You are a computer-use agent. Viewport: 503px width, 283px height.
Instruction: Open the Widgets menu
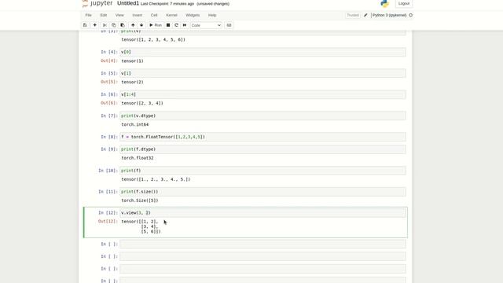click(x=193, y=15)
